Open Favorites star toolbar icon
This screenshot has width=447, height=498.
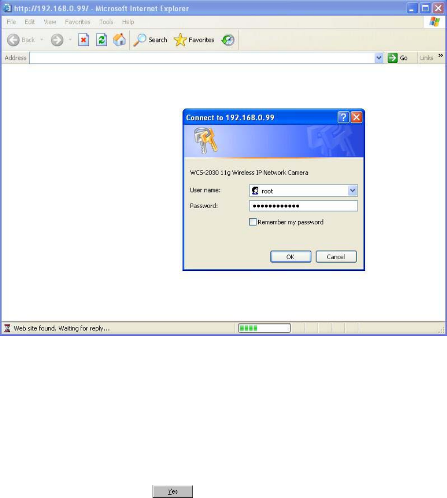180,40
